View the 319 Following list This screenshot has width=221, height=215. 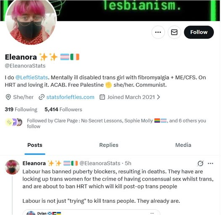21,109
